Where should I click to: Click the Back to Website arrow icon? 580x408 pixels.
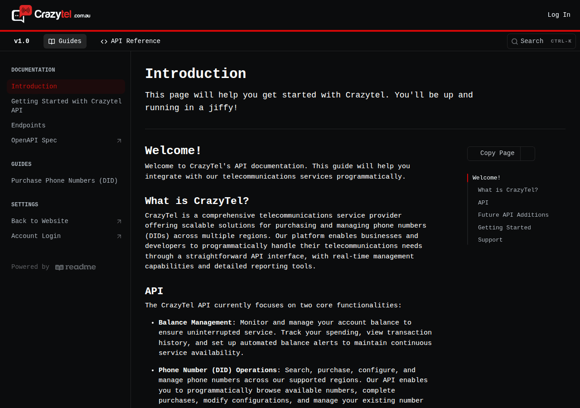pyautogui.click(x=119, y=222)
